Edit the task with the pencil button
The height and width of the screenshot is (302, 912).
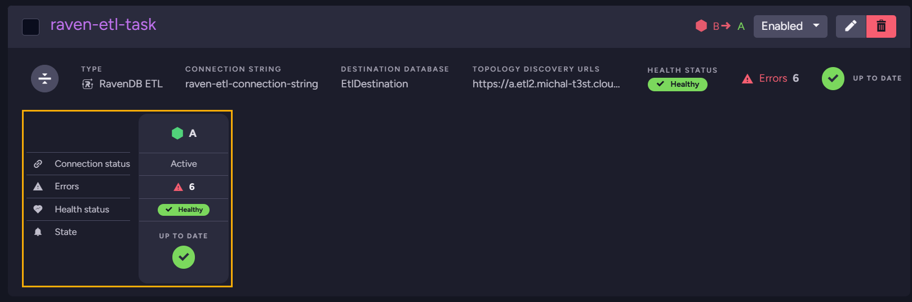[x=851, y=26]
